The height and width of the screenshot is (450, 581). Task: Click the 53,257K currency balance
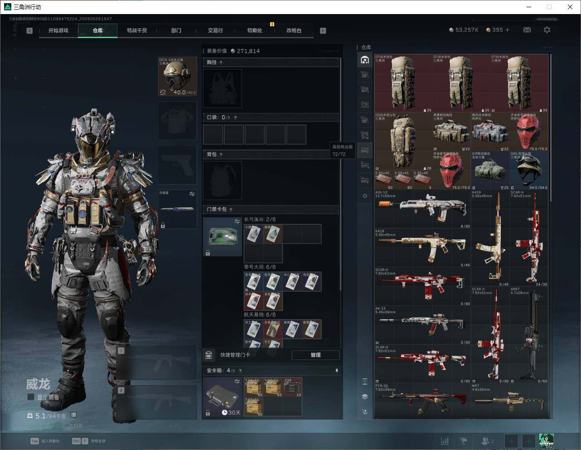pos(464,30)
